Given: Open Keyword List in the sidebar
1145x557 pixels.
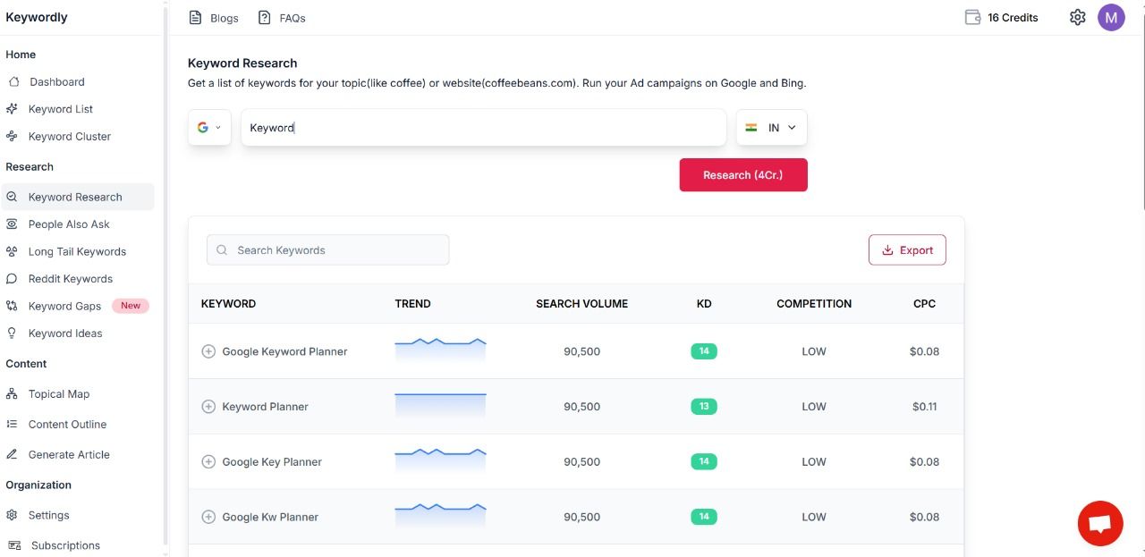Looking at the screenshot, I should pos(61,109).
